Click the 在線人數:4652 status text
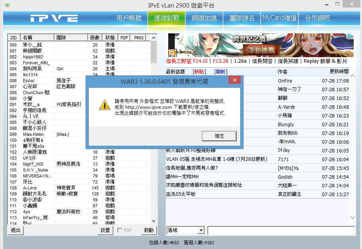The image size is (362, 249). click(164, 243)
